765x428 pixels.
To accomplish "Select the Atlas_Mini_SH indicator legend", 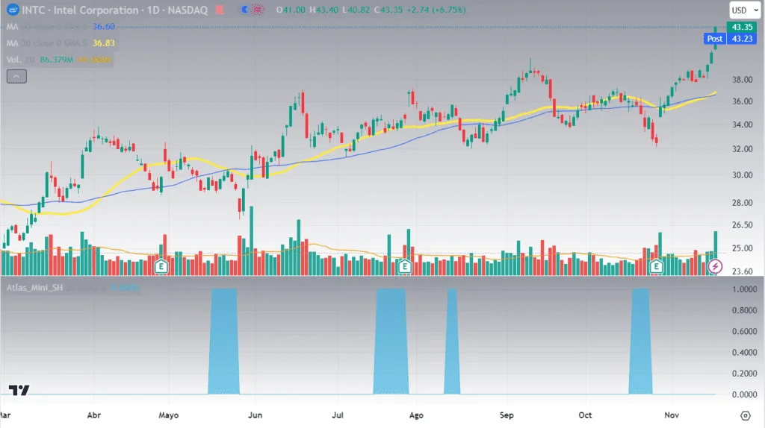I will [x=73, y=288].
